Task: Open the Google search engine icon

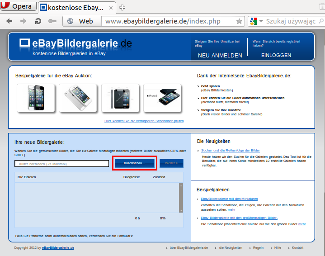Action: pyautogui.click(x=254, y=21)
